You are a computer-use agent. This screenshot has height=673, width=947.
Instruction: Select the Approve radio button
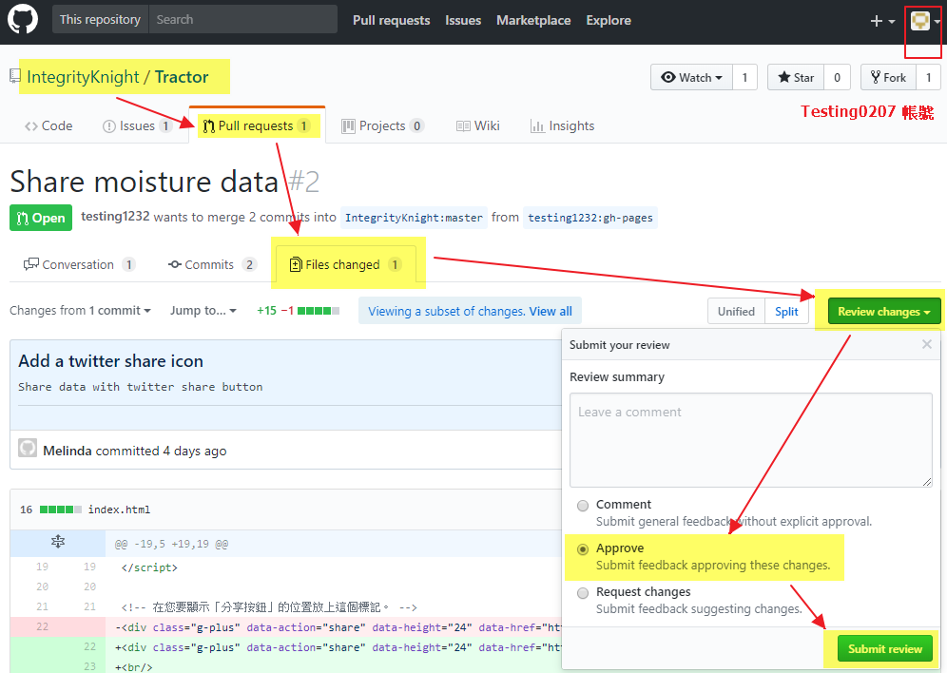tap(582, 548)
